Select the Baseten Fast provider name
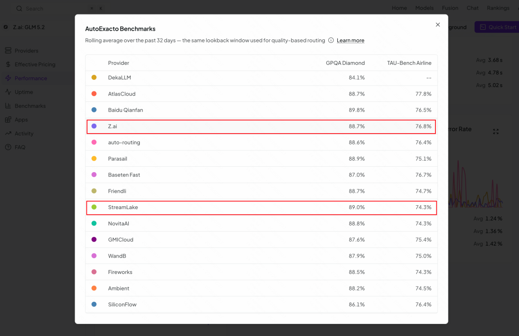The height and width of the screenshot is (336, 519). 124,175
